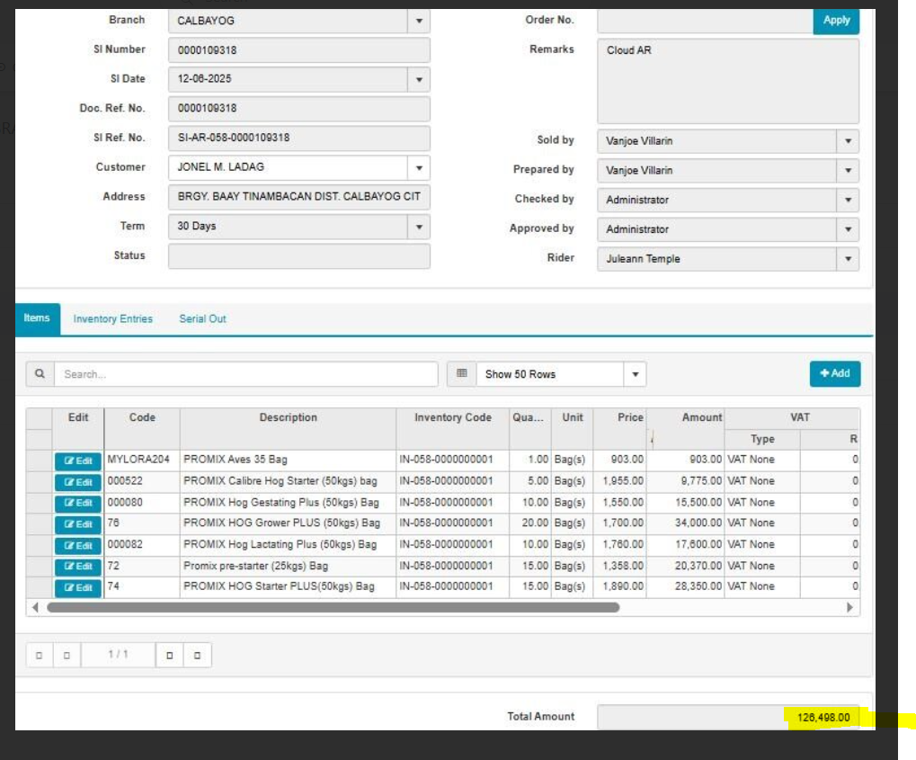916x760 pixels.
Task: Open the Serial Out tab
Action: [202, 319]
